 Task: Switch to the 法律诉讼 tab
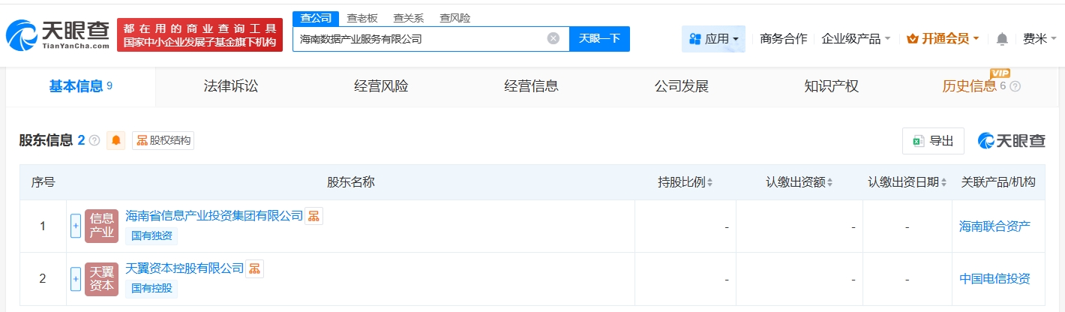(x=230, y=86)
